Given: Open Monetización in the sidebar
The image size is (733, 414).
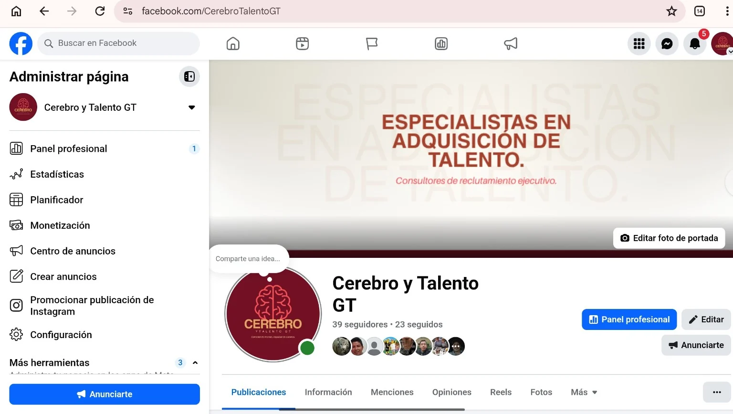Looking at the screenshot, I should point(105,225).
